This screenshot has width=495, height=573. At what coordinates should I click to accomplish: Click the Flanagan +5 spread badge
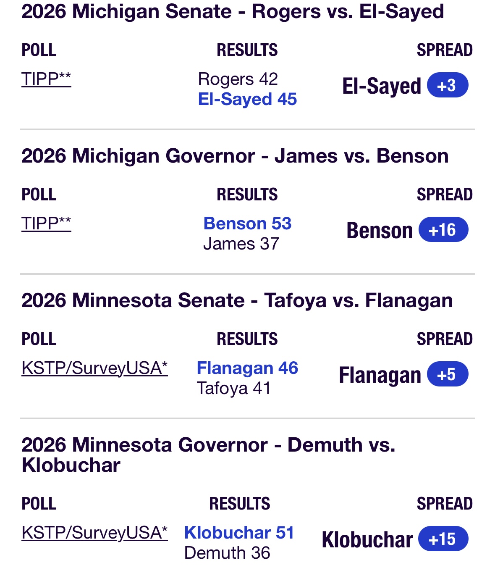click(448, 374)
